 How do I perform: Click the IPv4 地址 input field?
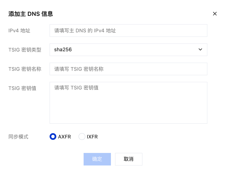point(128,30)
